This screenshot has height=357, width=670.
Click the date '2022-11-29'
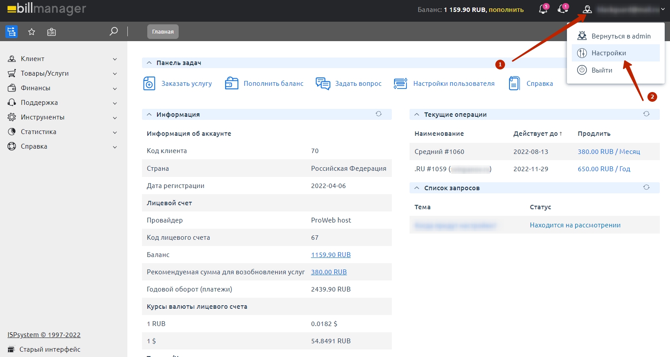pyautogui.click(x=531, y=169)
